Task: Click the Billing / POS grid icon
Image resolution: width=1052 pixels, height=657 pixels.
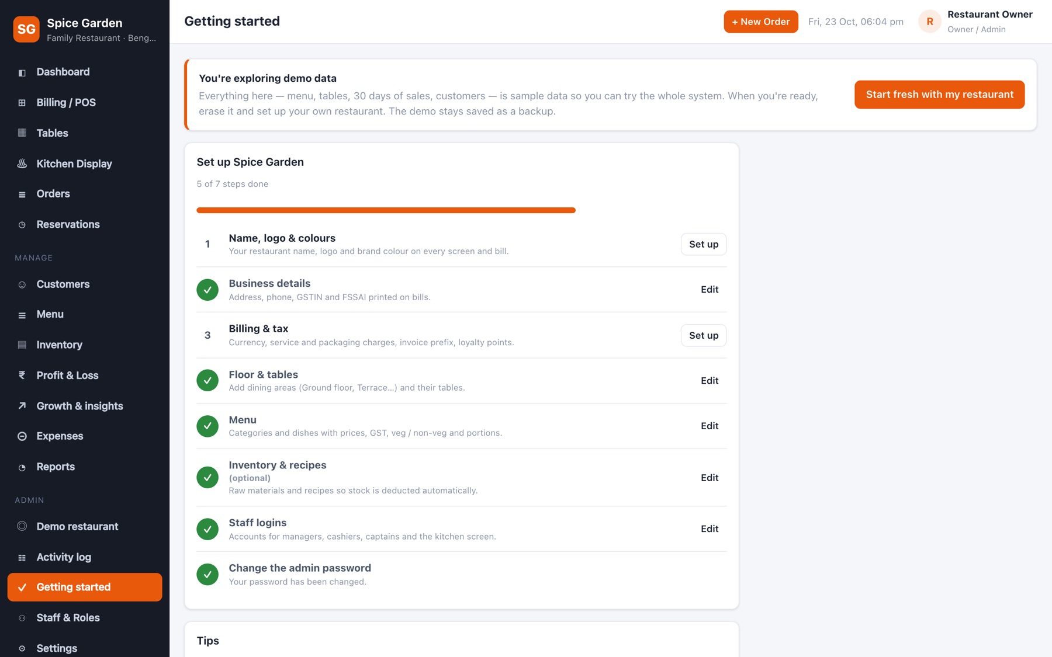Action: coord(22,103)
